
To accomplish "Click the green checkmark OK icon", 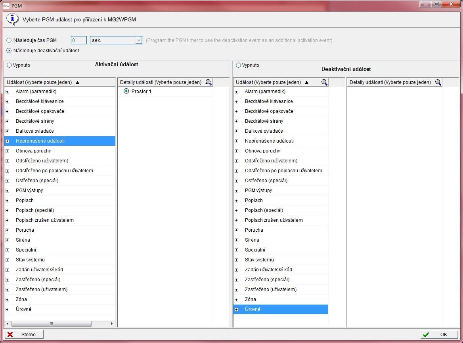I will pos(425,335).
